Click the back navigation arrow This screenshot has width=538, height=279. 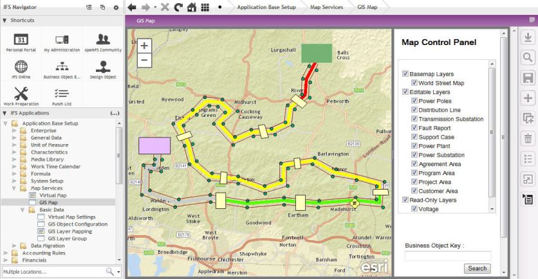[132, 7]
